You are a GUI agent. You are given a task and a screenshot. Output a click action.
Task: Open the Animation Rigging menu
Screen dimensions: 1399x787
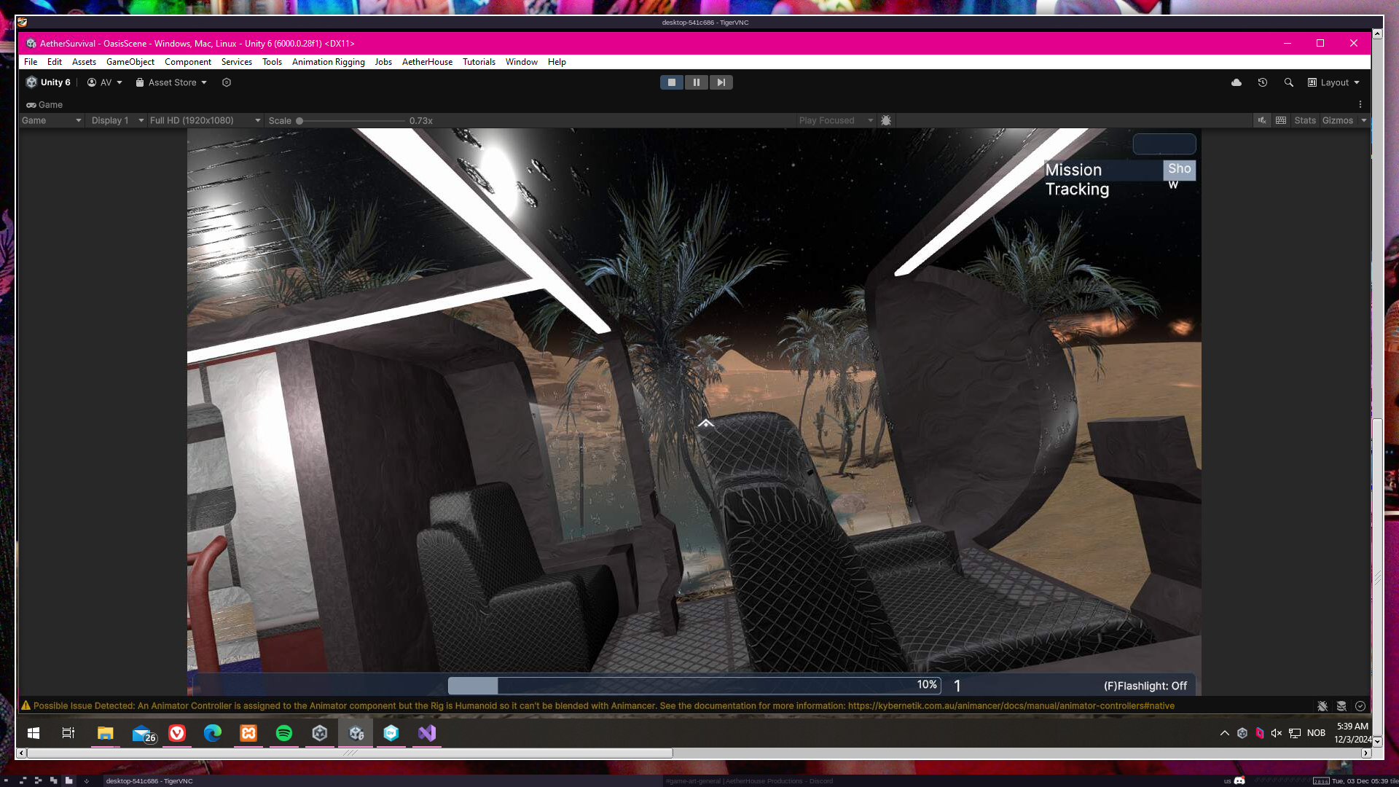point(328,62)
